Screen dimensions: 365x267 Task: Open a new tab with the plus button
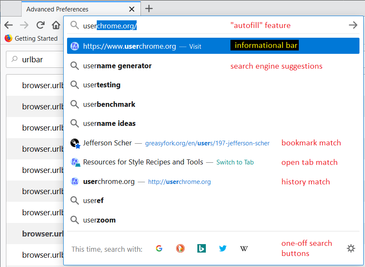coord(149,9)
